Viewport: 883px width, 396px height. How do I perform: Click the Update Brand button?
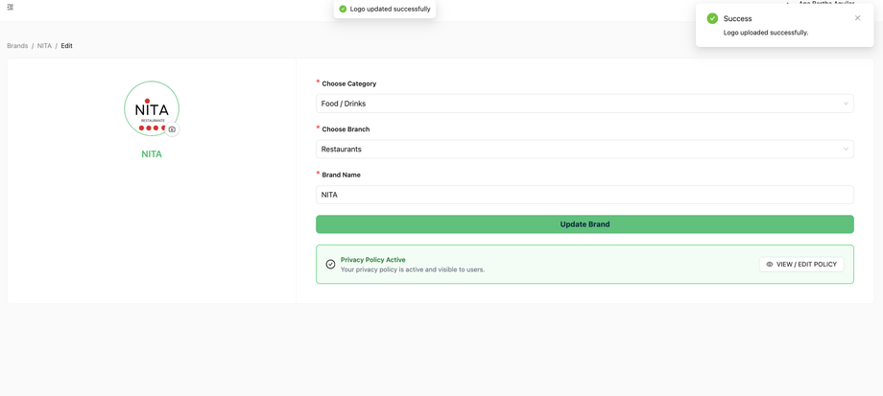[x=585, y=223]
